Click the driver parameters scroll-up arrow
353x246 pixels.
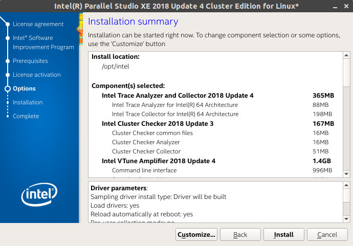[346, 185]
